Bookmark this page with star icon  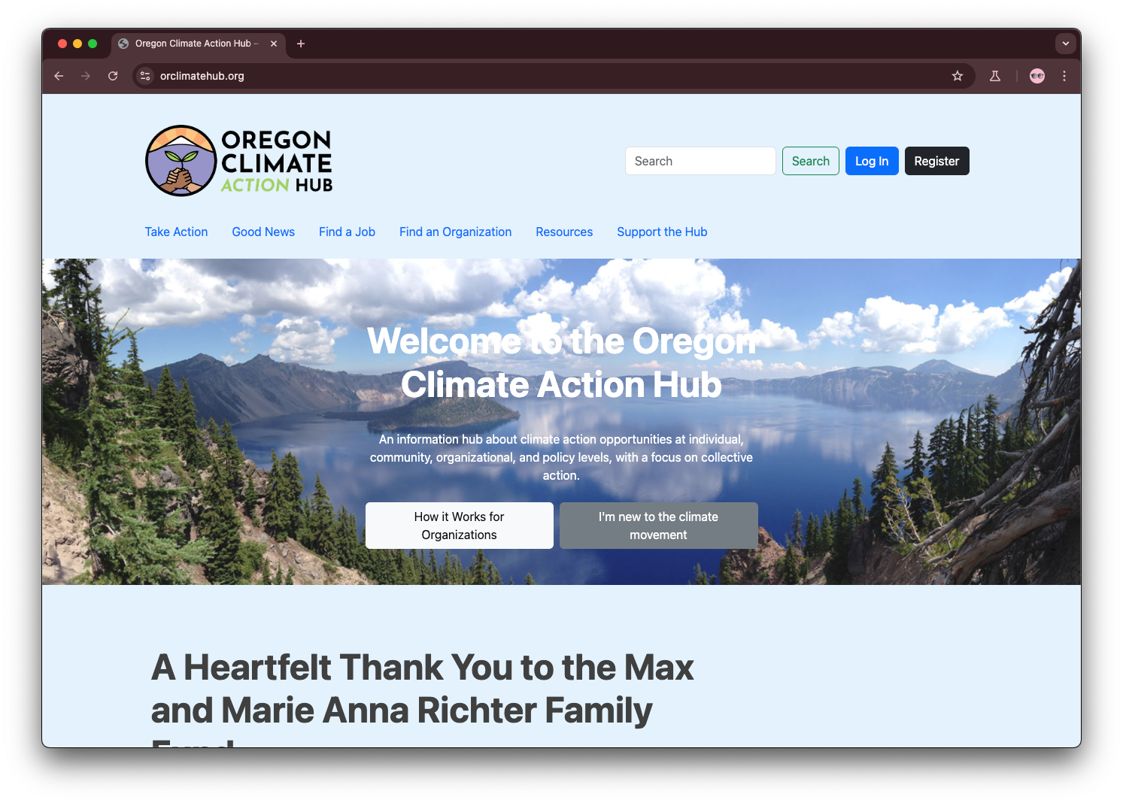click(958, 76)
